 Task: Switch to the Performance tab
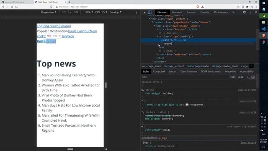pos(221,12)
